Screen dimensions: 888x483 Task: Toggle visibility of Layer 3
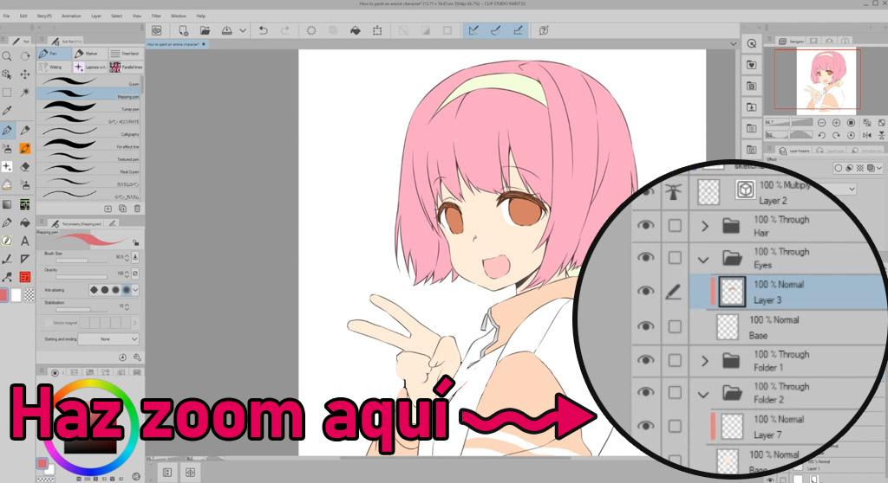[645, 291]
